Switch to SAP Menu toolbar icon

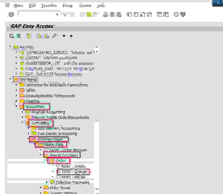click(19, 36)
